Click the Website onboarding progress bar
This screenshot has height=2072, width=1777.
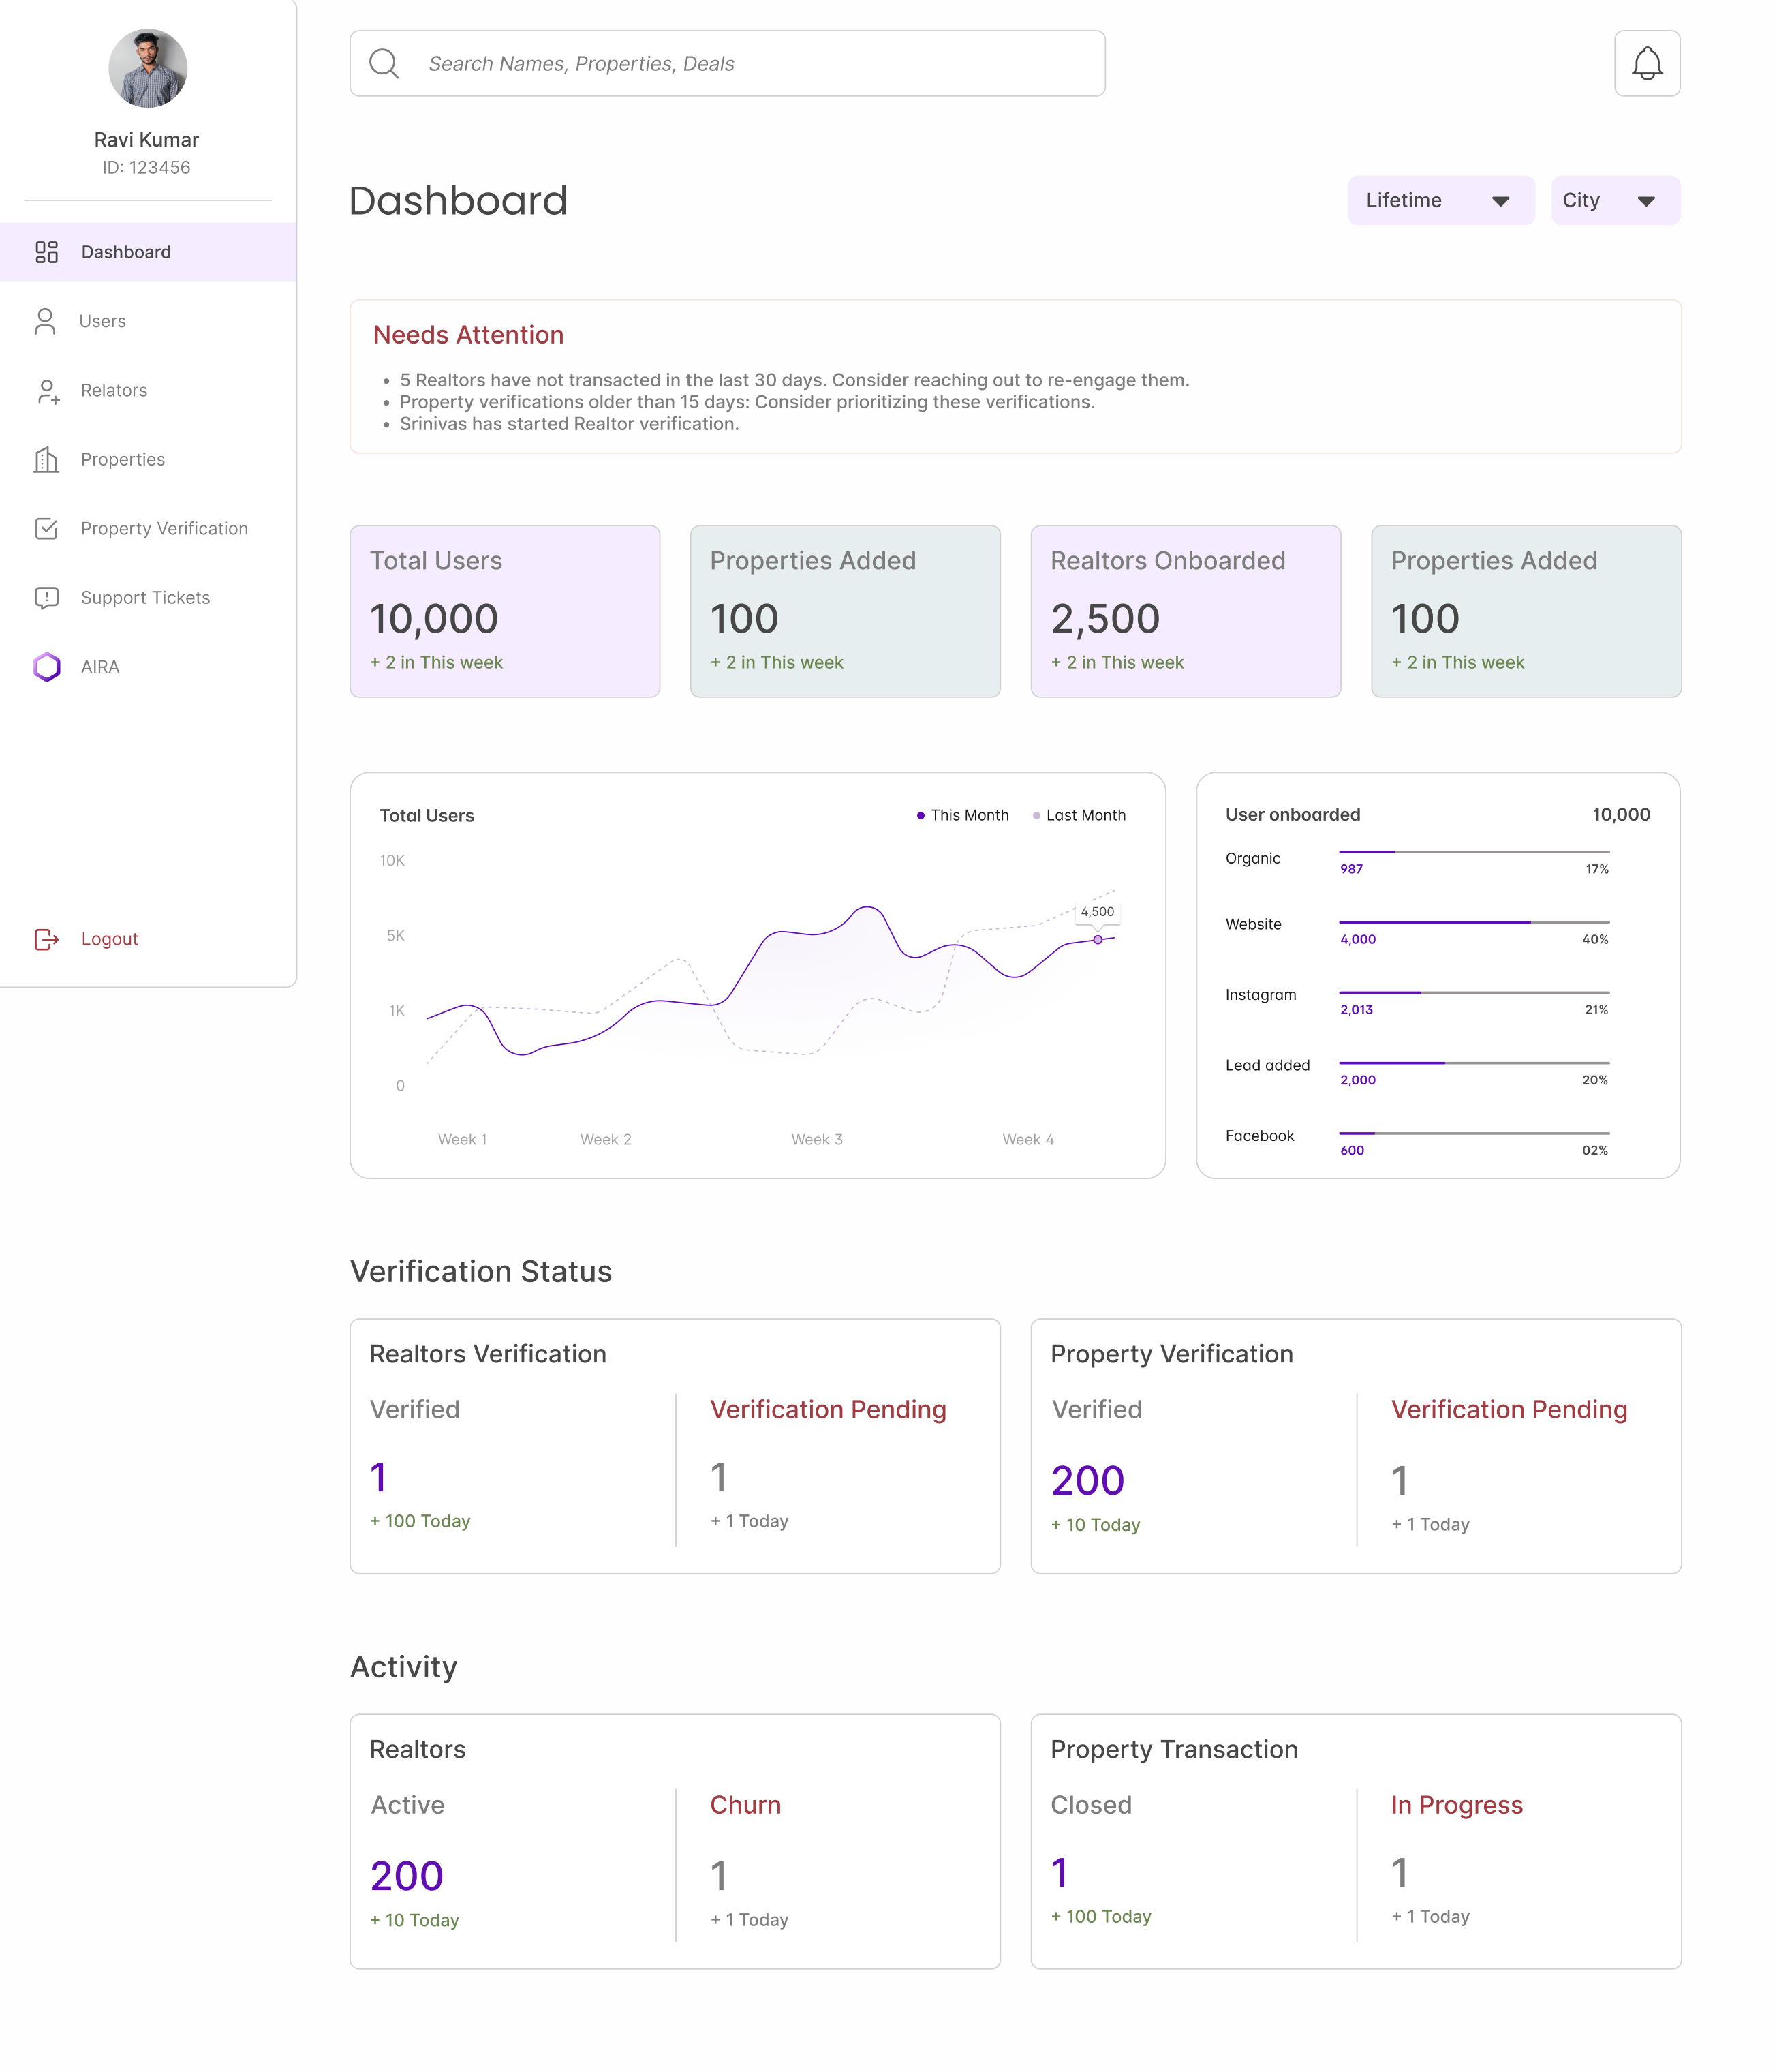click(x=1473, y=922)
